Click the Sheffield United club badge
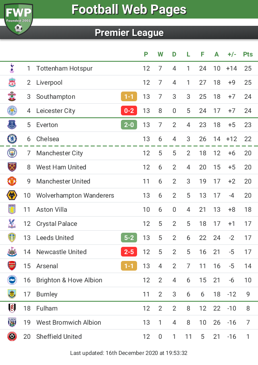 12,337
